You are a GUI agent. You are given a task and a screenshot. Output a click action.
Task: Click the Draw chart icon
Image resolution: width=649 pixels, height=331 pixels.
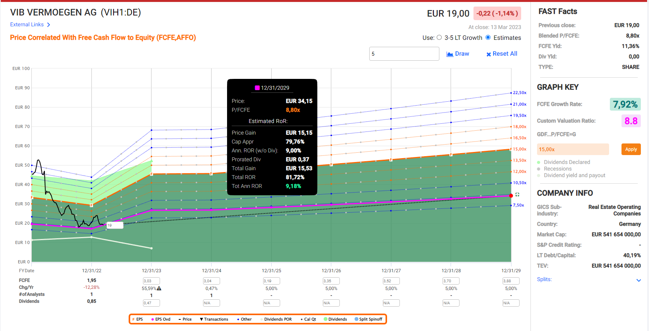(x=450, y=54)
